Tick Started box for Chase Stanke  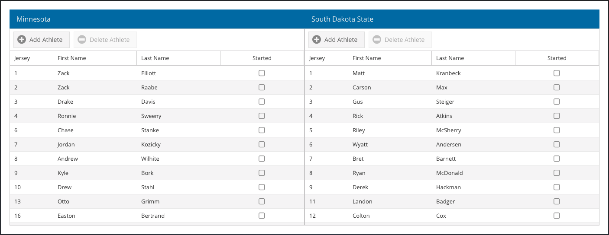pos(262,130)
